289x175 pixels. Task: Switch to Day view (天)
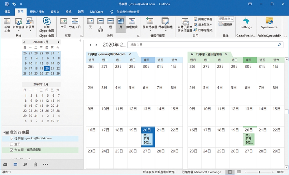pos(90,23)
